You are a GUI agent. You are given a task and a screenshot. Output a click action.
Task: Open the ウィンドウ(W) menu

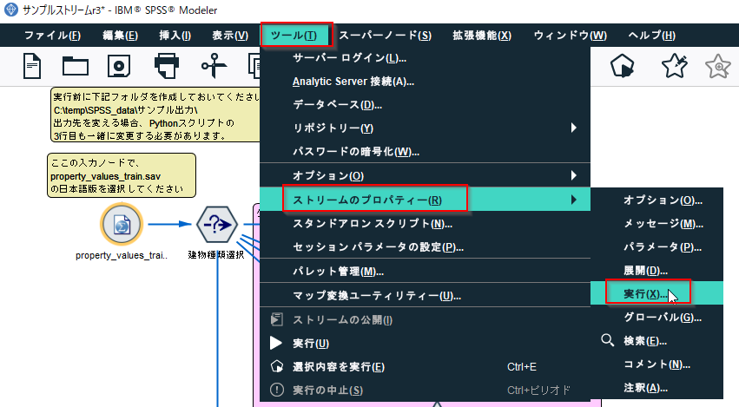tap(571, 36)
